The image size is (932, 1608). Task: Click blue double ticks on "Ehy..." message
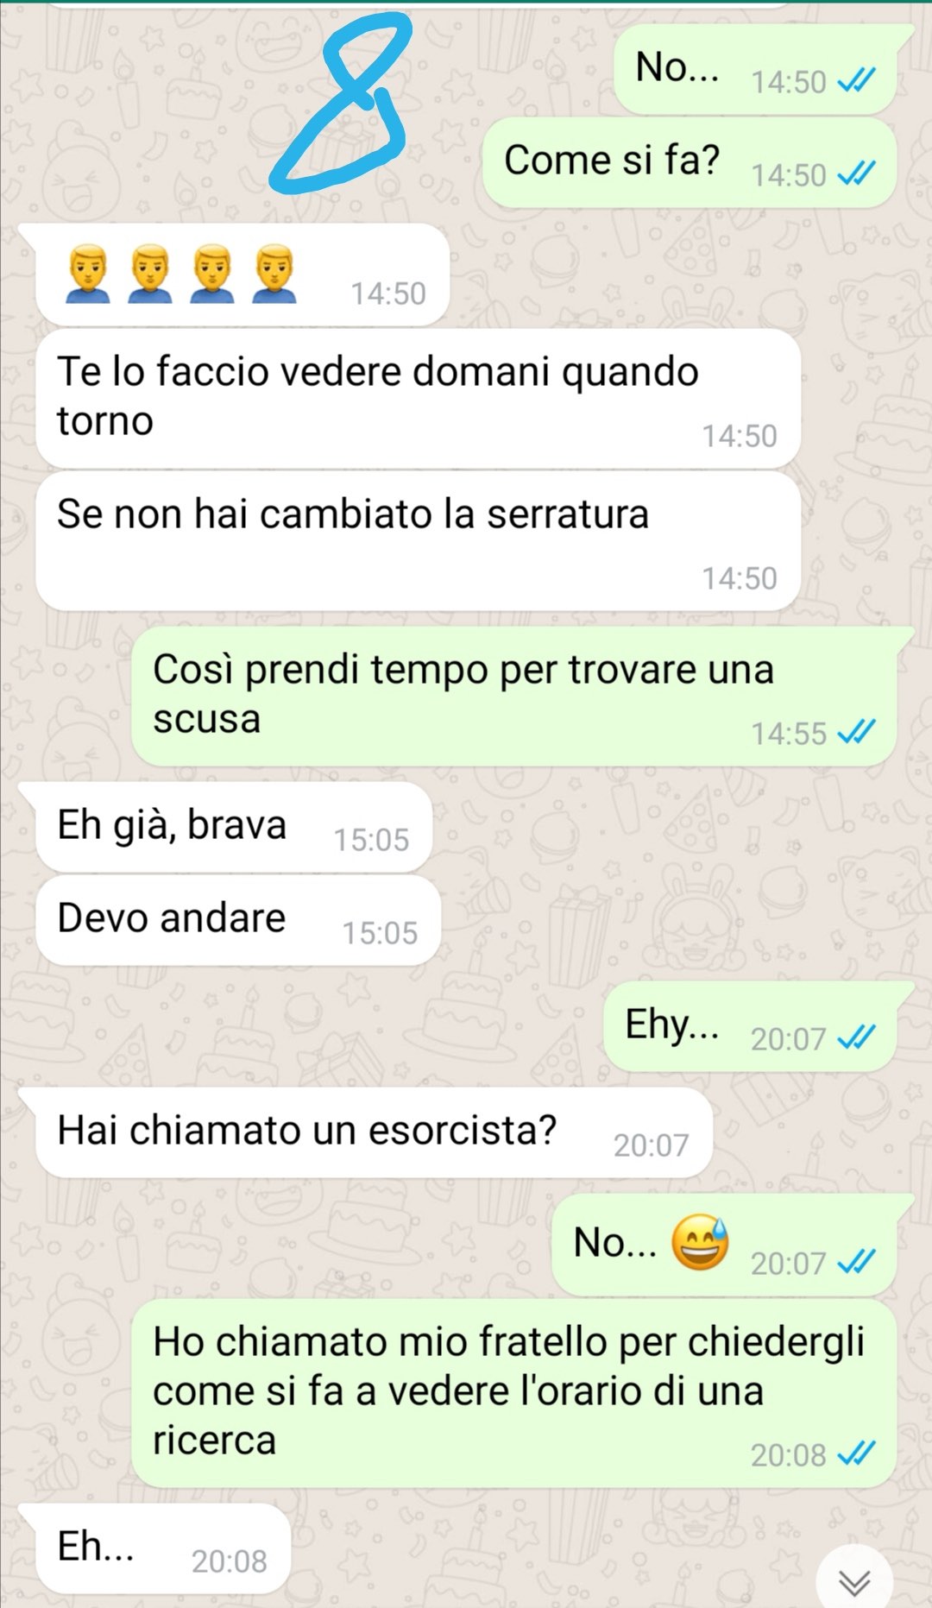coord(857,1037)
